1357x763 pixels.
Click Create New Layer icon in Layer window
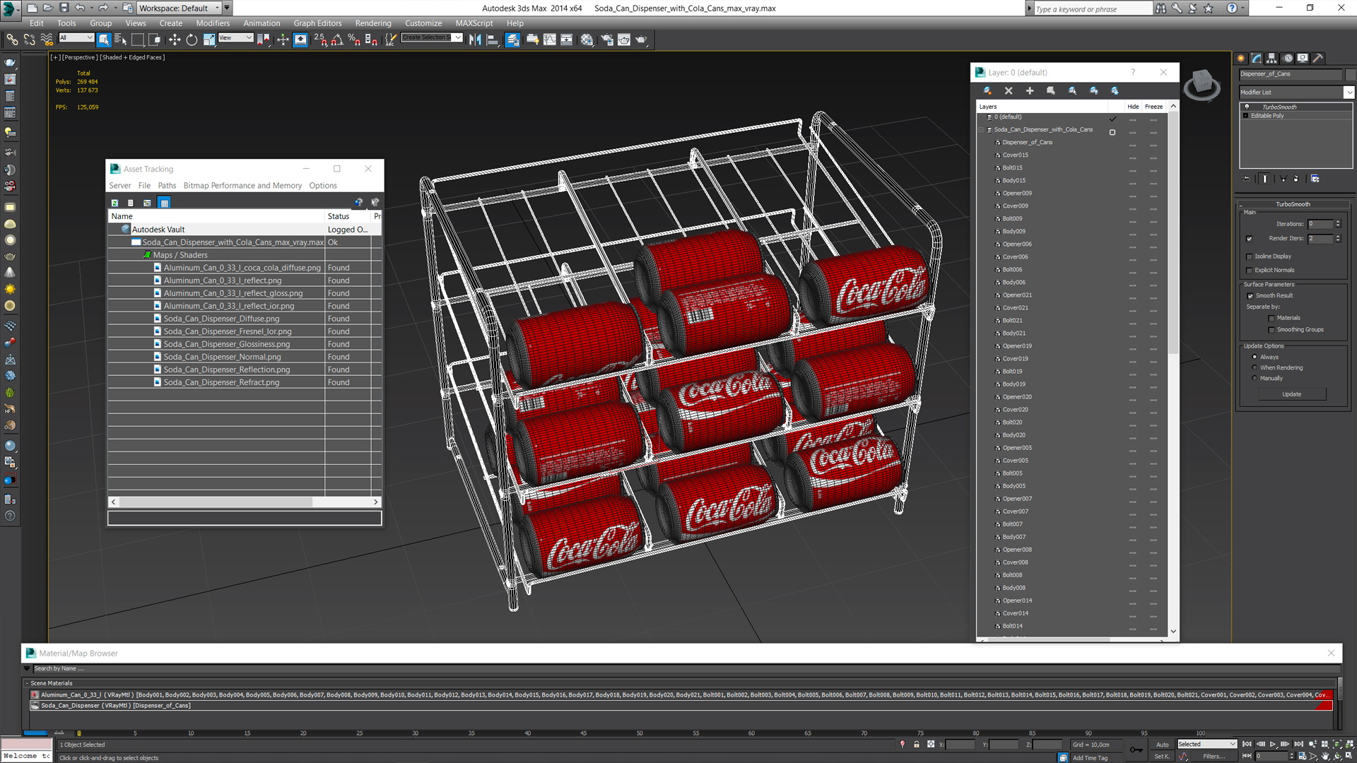[987, 90]
